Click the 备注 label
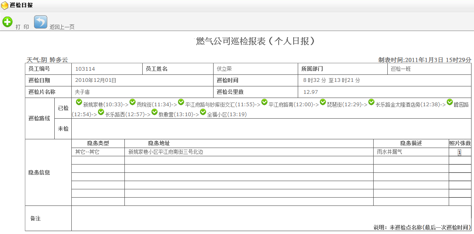The image size is (474, 234). click(36, 218)
